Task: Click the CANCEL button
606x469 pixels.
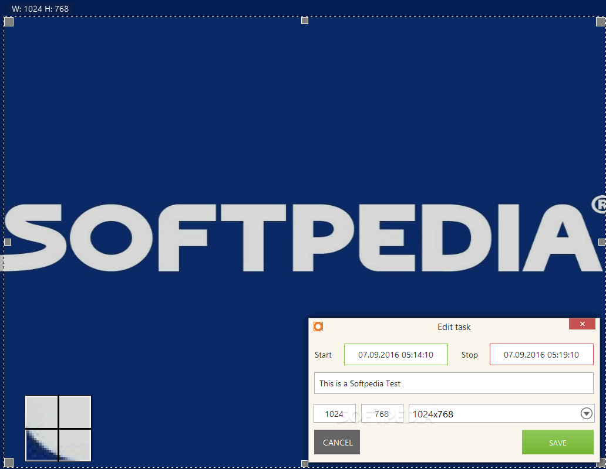Action: point(337,442)
